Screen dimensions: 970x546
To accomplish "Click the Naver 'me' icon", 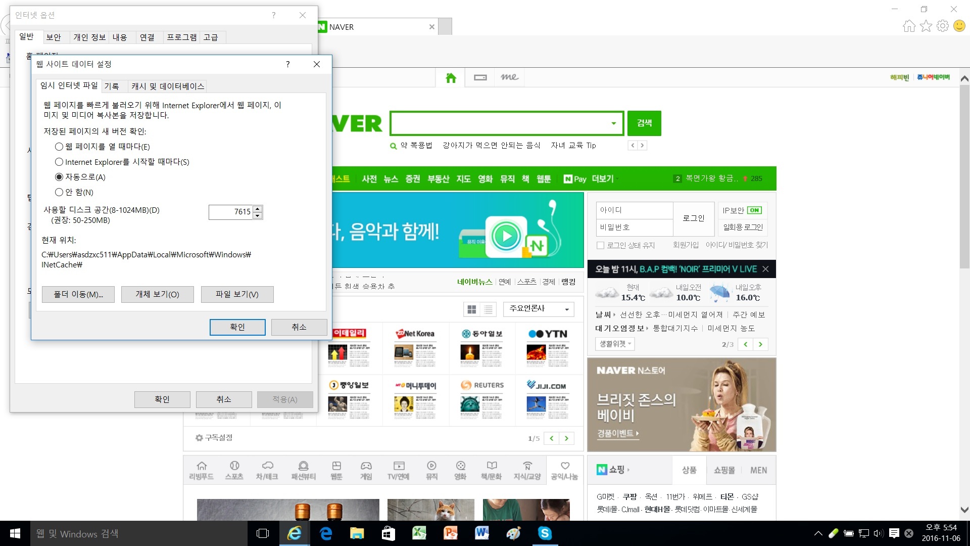I will tap(509, 77).
